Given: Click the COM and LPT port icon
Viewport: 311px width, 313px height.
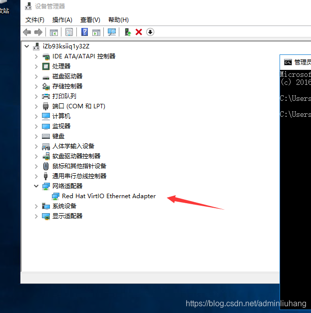Looking at the screenshot, I should (x=46, y=106).
